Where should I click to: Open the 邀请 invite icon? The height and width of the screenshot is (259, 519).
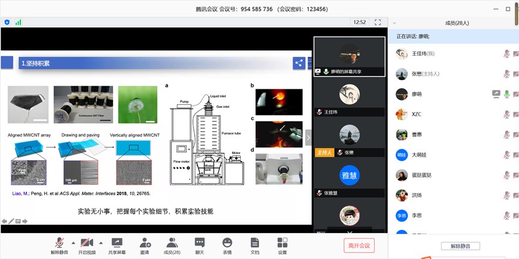145,243
